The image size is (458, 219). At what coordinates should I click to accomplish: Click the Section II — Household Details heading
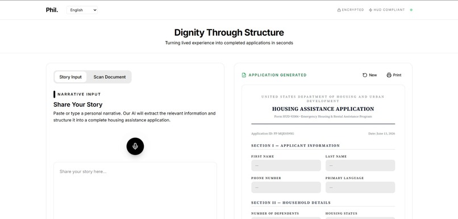click(x=291, y=203)
